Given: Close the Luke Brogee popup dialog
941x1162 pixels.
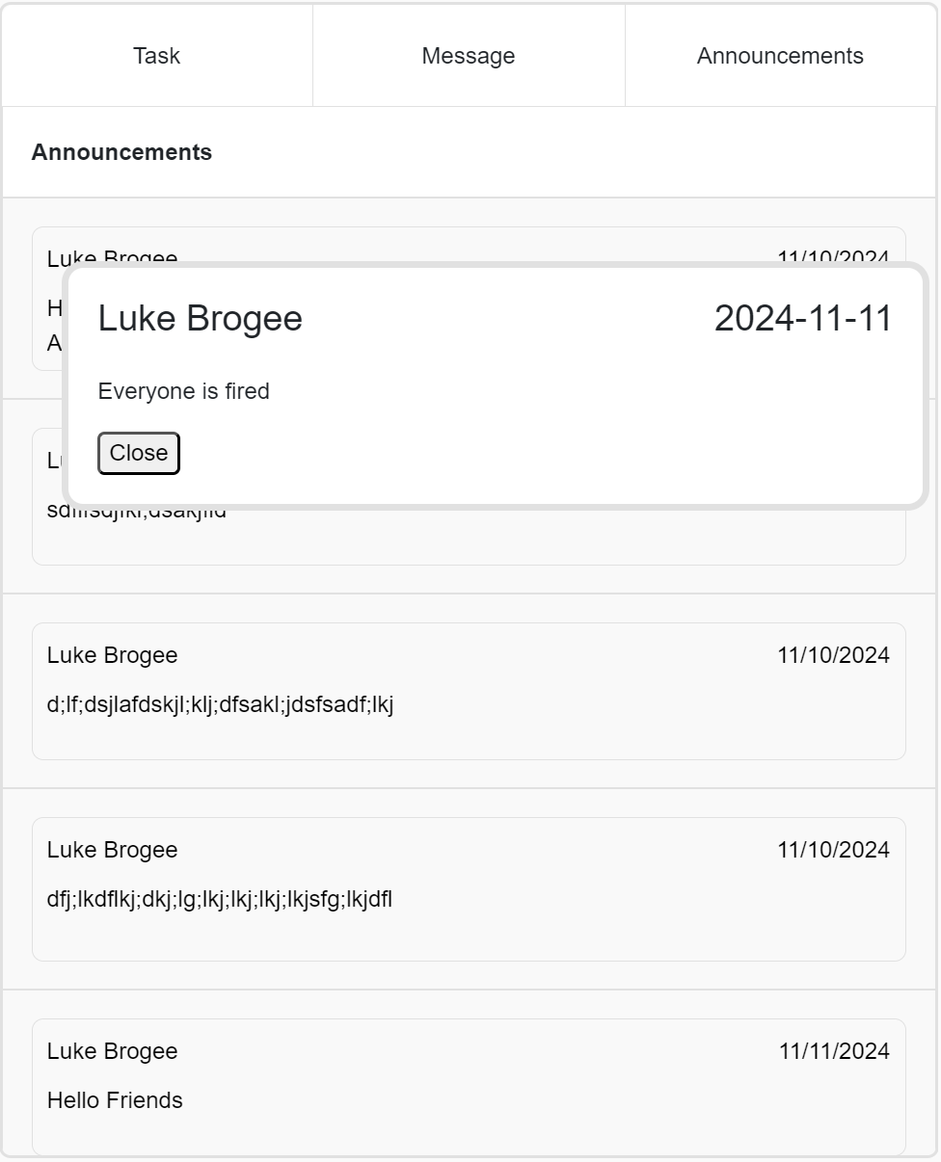Looking at the screenshot, I should coord(138,453).
